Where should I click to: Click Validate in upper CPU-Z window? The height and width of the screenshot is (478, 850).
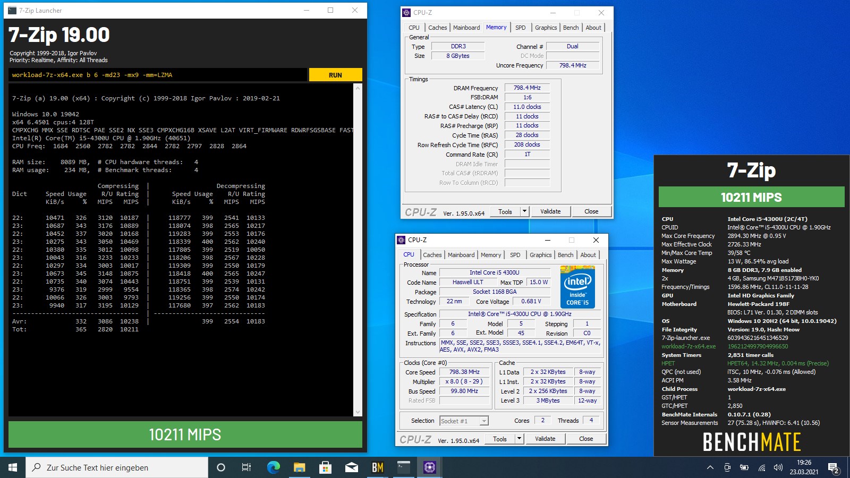click(x=550, y=211)
